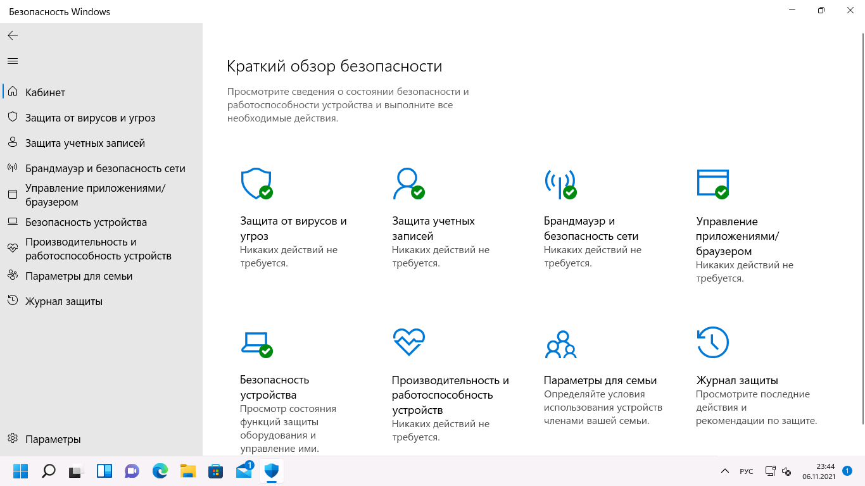This screenshot has width=865, height=486.
Task: Go to Защита от вирусов и угроз sidebar item
Action: coord(101,118)
